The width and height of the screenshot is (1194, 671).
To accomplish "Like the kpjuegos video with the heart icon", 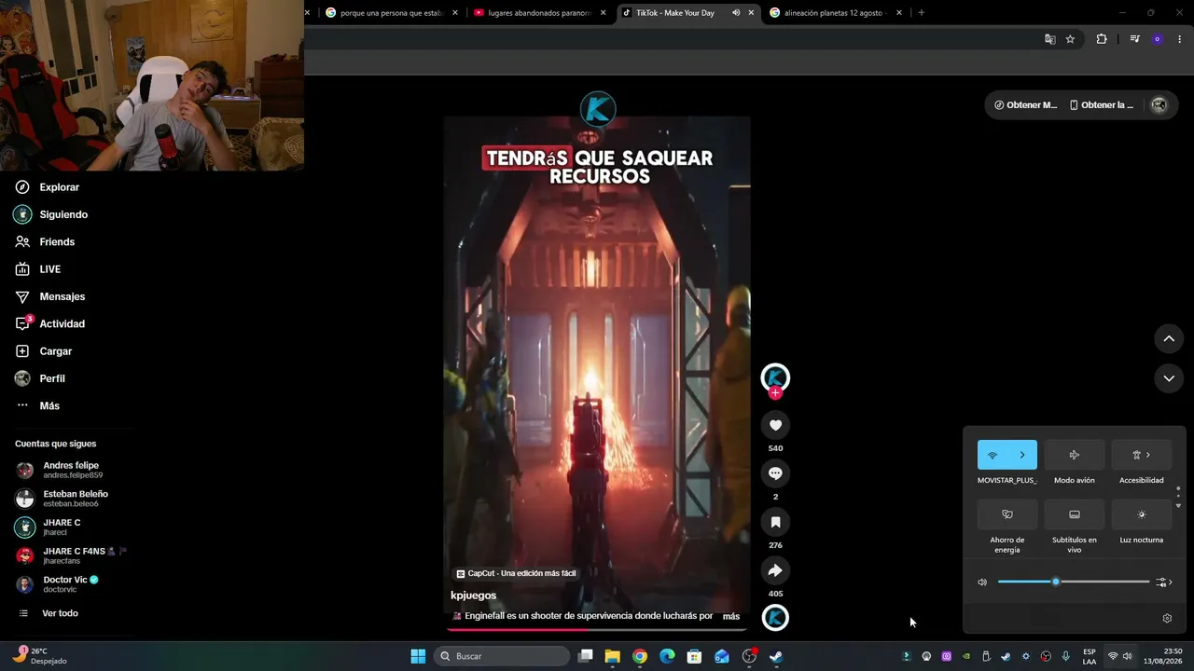I will (775, 425).
